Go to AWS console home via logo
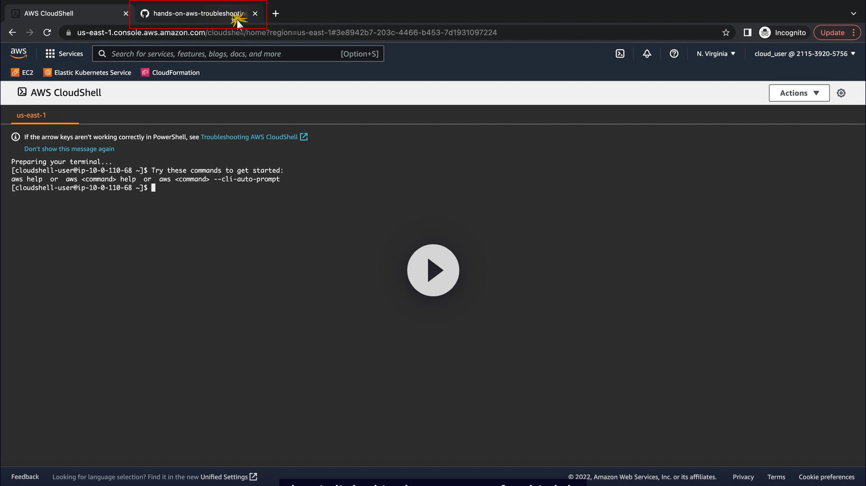Screen dimensions: 866x486 (x=19, y=53)
